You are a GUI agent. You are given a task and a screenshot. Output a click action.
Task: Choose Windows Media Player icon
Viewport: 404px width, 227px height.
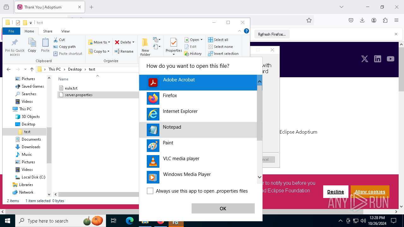tap(153, 177)
